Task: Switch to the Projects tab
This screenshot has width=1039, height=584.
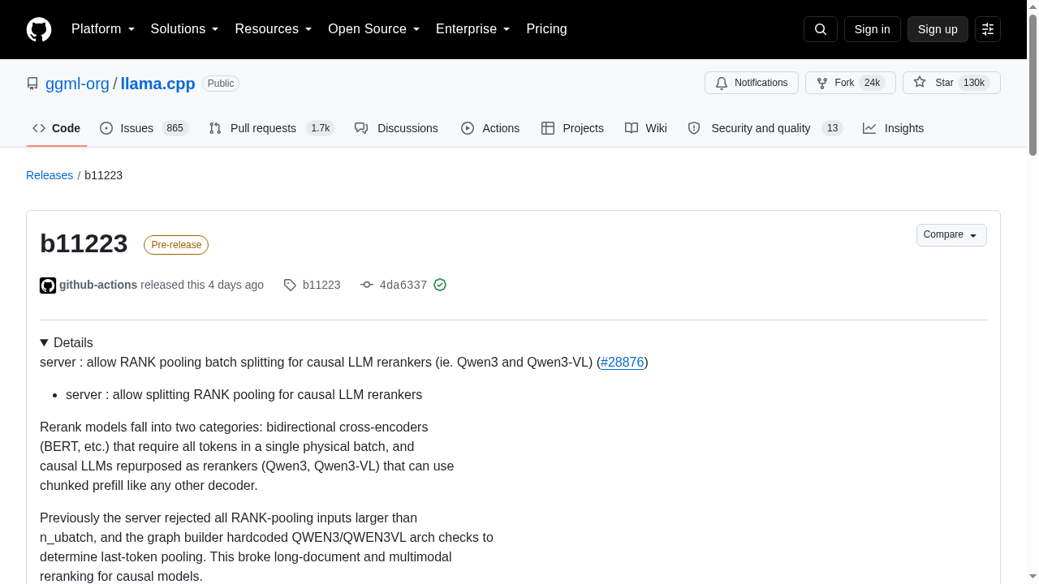Action: 572,128
